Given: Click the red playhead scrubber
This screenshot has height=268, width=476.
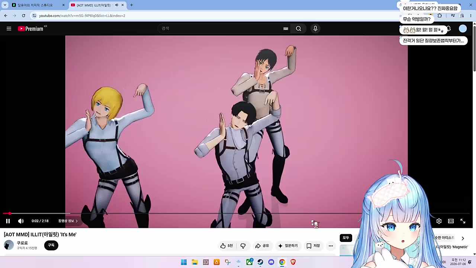Looking at the screenshot, I should 10,213.
